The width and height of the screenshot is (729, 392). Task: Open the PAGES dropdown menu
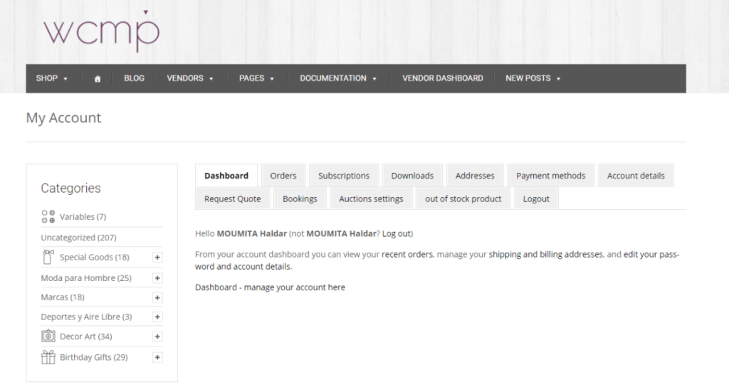tap(256, 78)
